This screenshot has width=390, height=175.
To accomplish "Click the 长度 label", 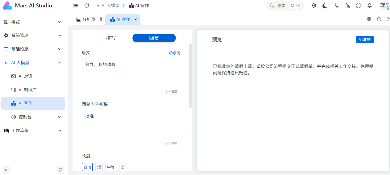I will point(86,156).
